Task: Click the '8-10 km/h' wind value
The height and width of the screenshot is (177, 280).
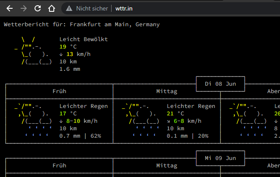Action: pos(82,121)
